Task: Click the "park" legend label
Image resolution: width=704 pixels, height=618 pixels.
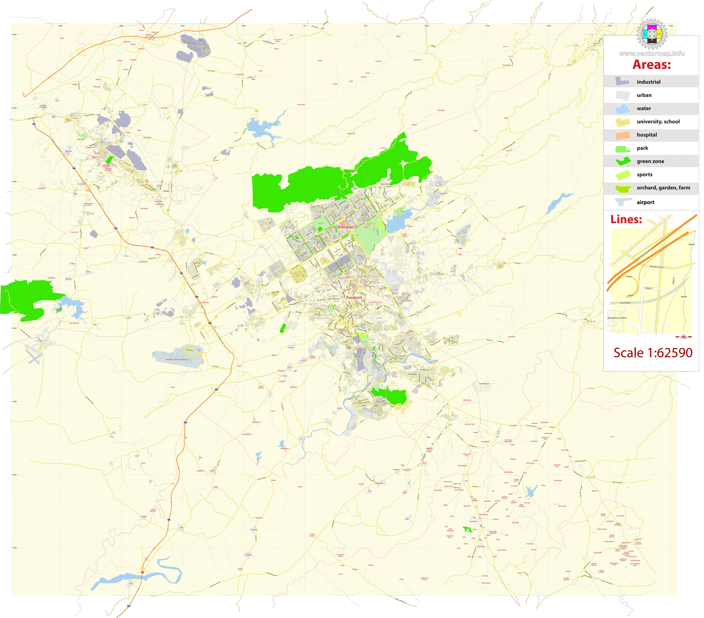Action: (642, 148)
